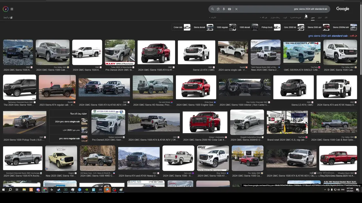Open Windows taskbar search

click(10, 190)
